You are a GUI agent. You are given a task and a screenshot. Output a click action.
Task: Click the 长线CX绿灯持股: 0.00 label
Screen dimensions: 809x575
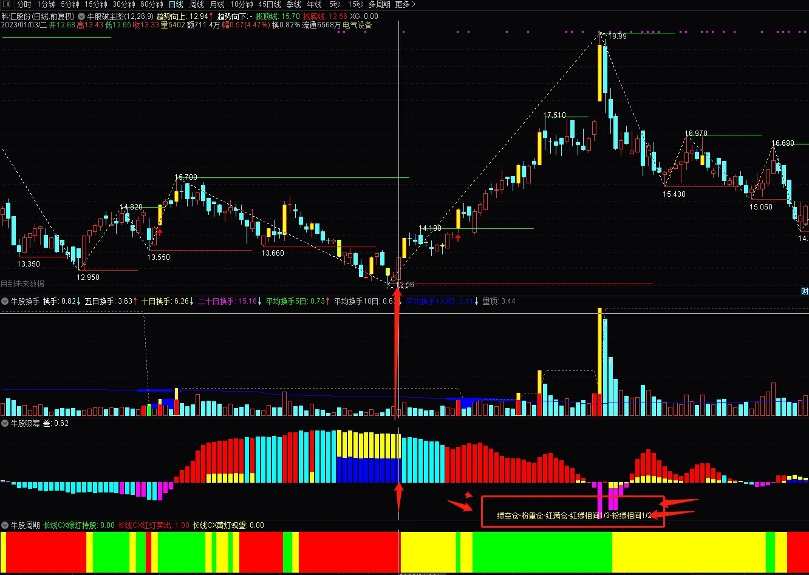pyautogui.click(x=79, y=525)
